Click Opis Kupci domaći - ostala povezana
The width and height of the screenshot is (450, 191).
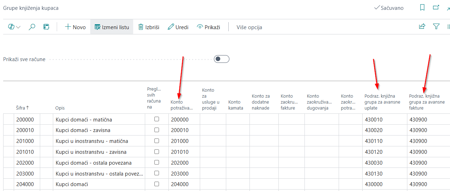(x=99, y=163)
